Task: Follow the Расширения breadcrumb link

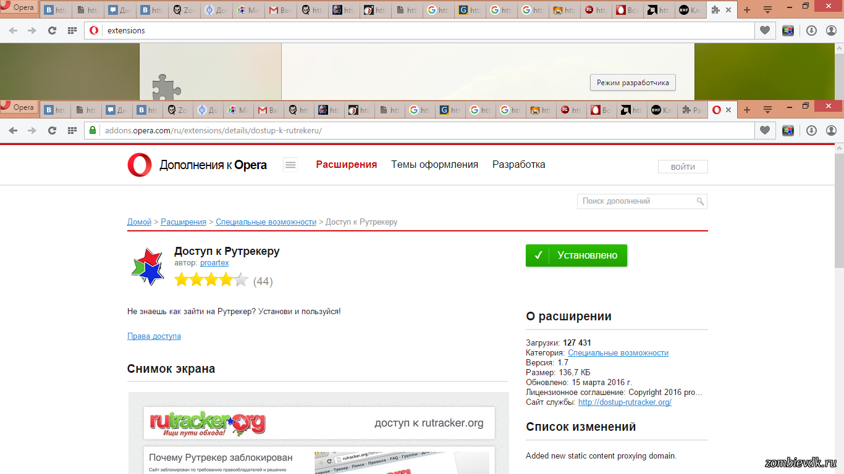Action: [184, 222]
